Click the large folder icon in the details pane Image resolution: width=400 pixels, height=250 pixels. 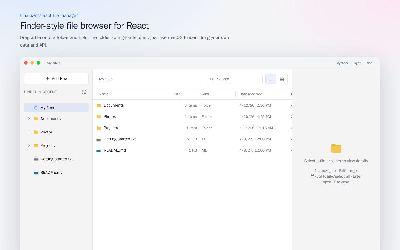336,148
